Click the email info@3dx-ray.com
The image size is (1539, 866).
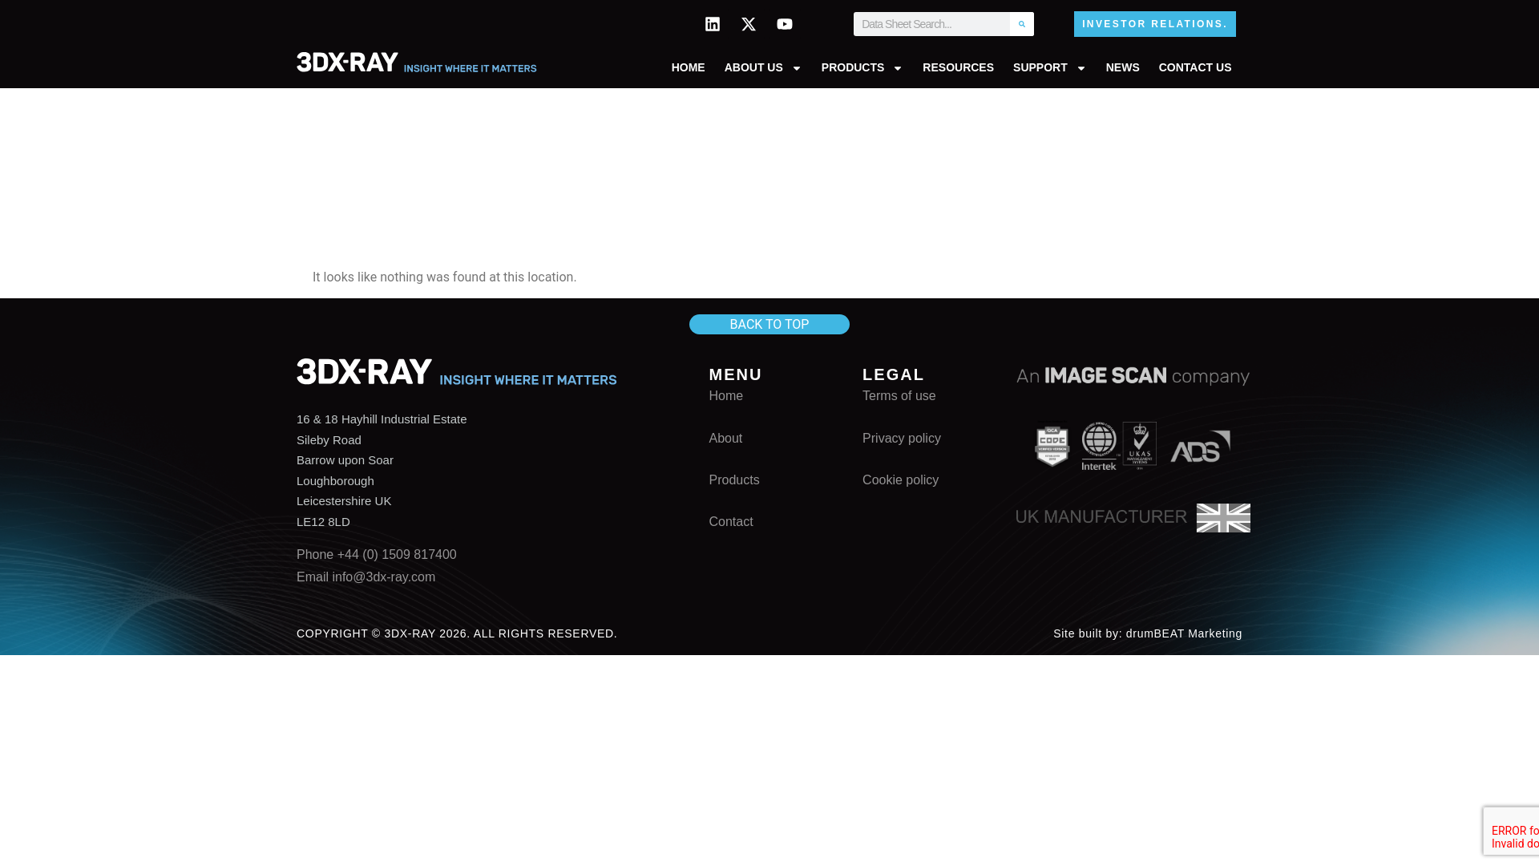(384, 577)
